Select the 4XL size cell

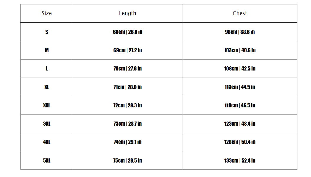pyautogui.click(x=47, y=142)
